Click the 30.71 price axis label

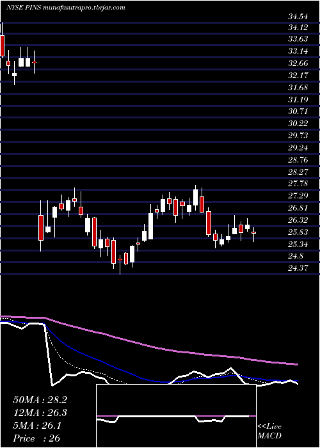point(298,111)
